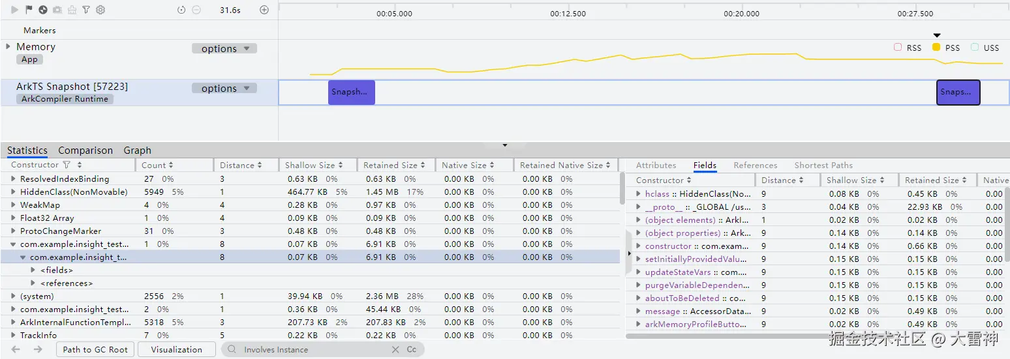The image size is (1010, 359).
Task: Open the References tab
Action: pos(755,165)
